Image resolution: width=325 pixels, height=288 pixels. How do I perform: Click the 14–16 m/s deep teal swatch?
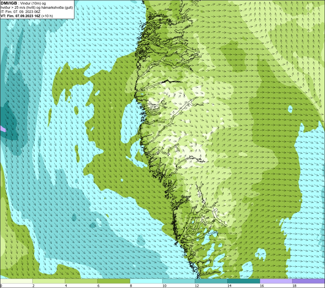pos(244,281)
